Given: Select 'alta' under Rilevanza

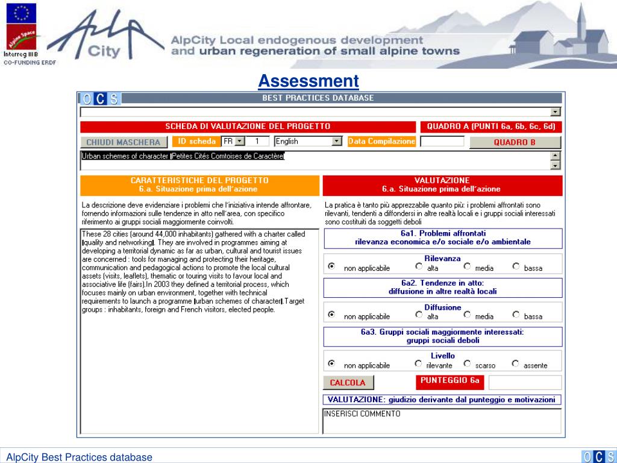Looking at the screenshot, I should 419,266.
